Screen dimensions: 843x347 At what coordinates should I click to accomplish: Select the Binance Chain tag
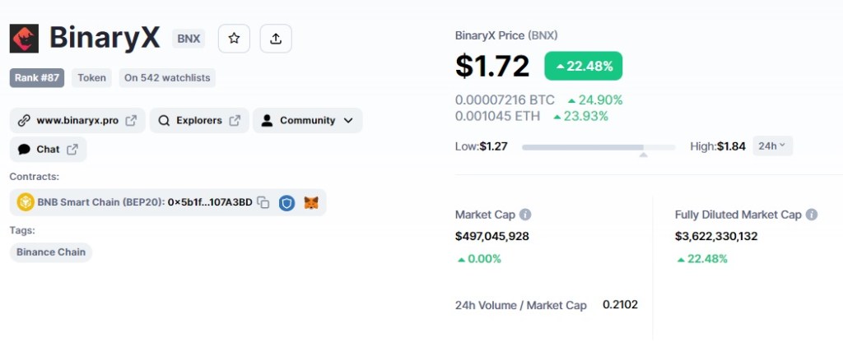[x=51, y=252]
